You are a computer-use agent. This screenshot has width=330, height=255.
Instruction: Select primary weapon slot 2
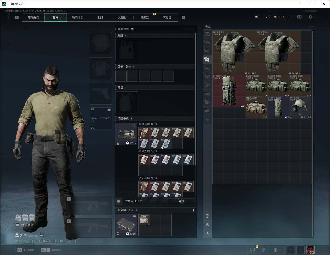pos(89,228)
